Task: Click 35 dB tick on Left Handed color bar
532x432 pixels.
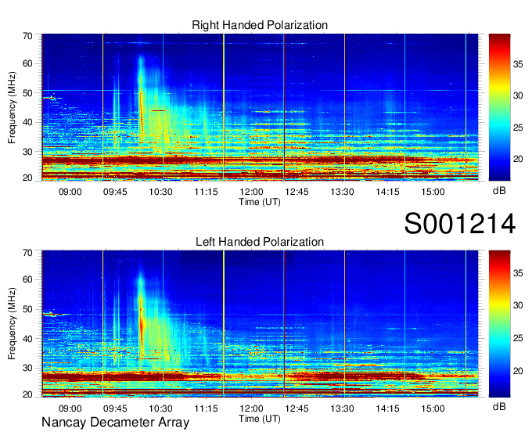Action: tap(518, 273)
